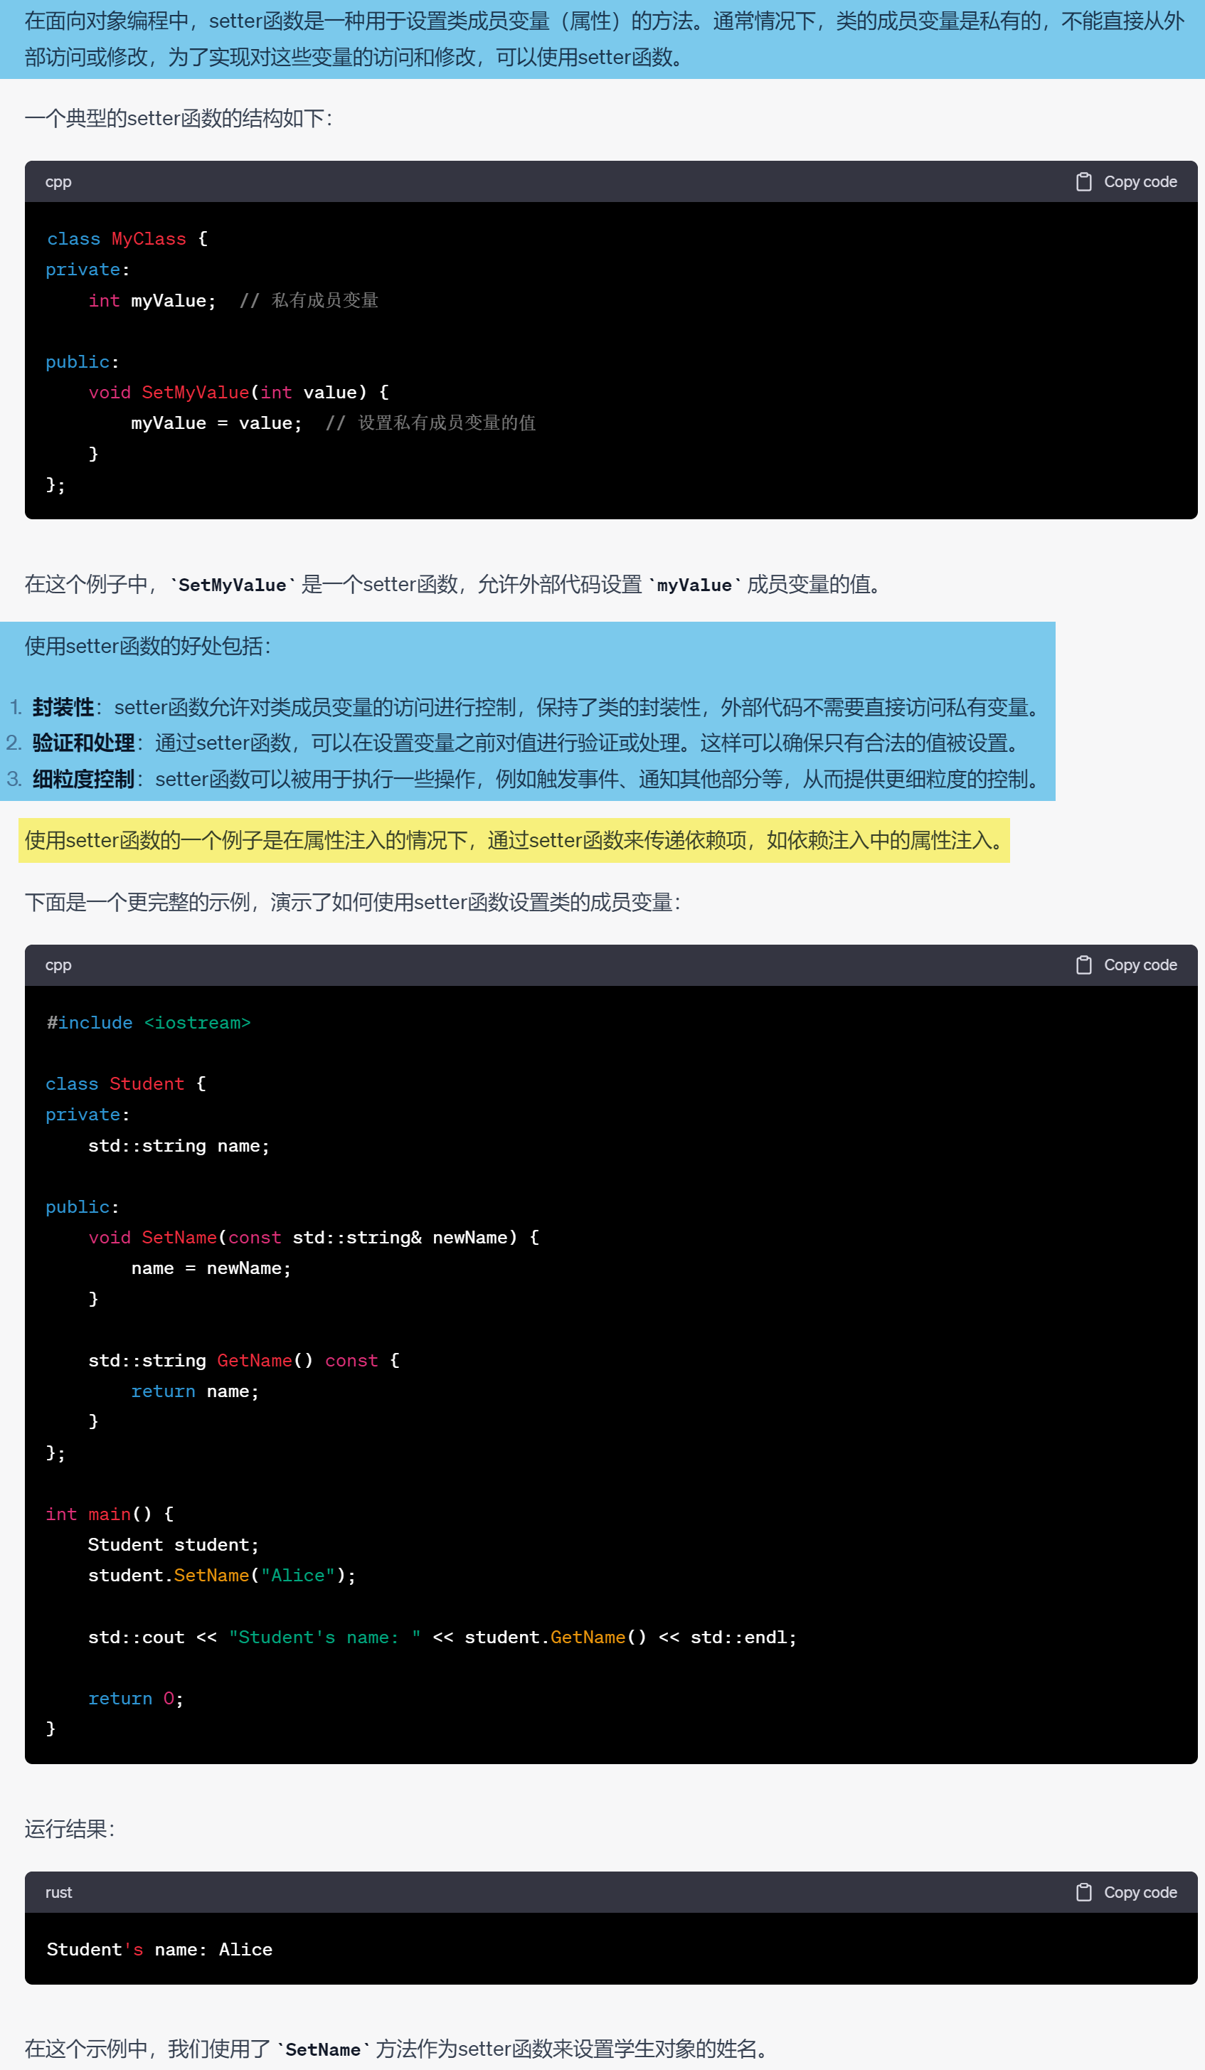1205x2070 pixels.
Task: Click the 'int main() {' line
Action: [x=110, y=1514]
